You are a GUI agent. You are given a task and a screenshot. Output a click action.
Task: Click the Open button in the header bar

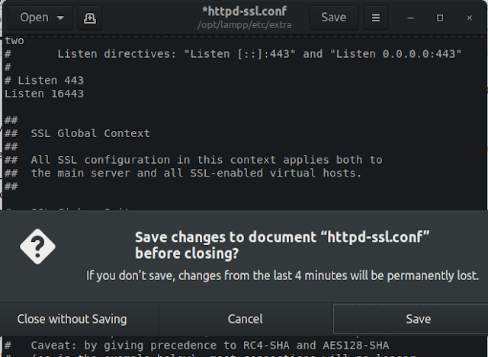(x=34, y=17)
